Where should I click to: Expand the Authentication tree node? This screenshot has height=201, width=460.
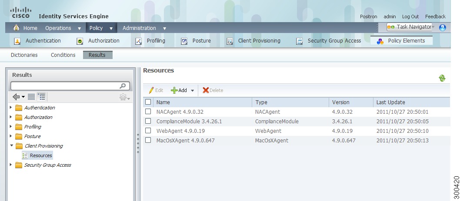pos(11,108)
